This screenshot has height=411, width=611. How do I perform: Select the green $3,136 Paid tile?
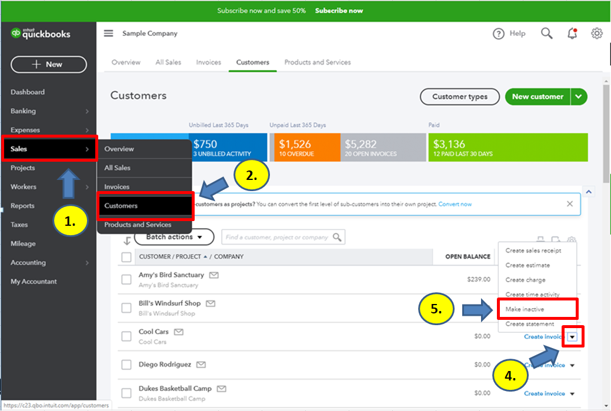tap(508, 148)
